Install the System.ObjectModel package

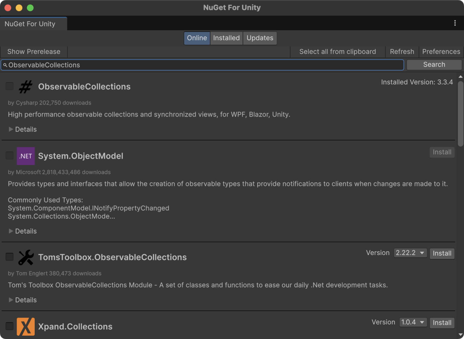(x=442, y=152)
